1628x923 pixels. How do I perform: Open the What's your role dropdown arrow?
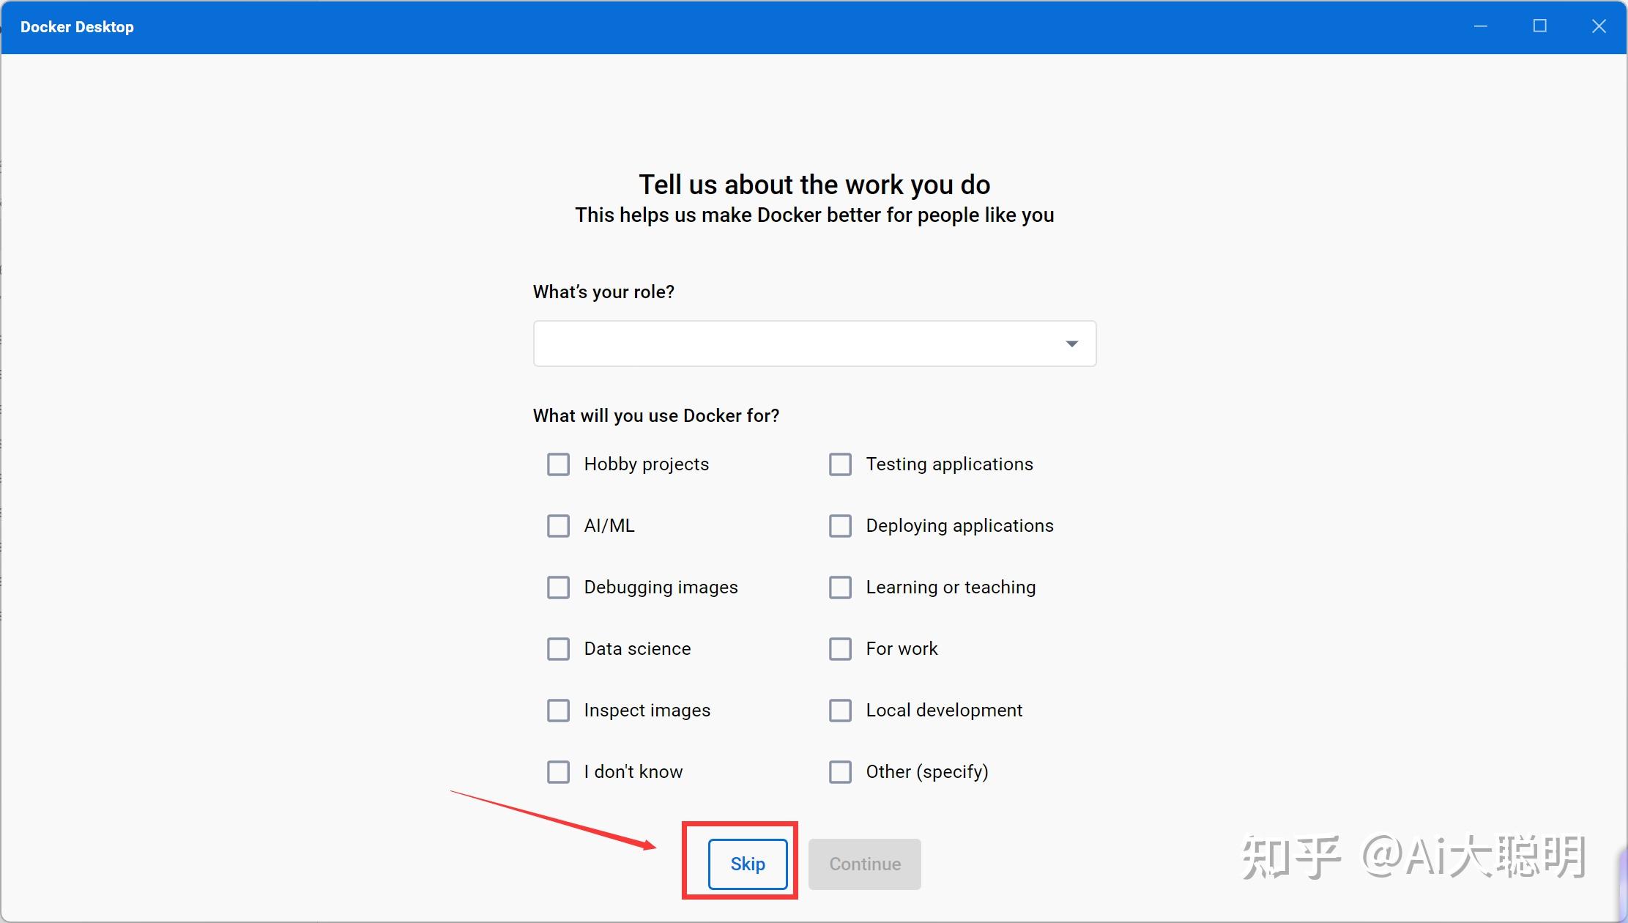click(x=1071, y=344)
